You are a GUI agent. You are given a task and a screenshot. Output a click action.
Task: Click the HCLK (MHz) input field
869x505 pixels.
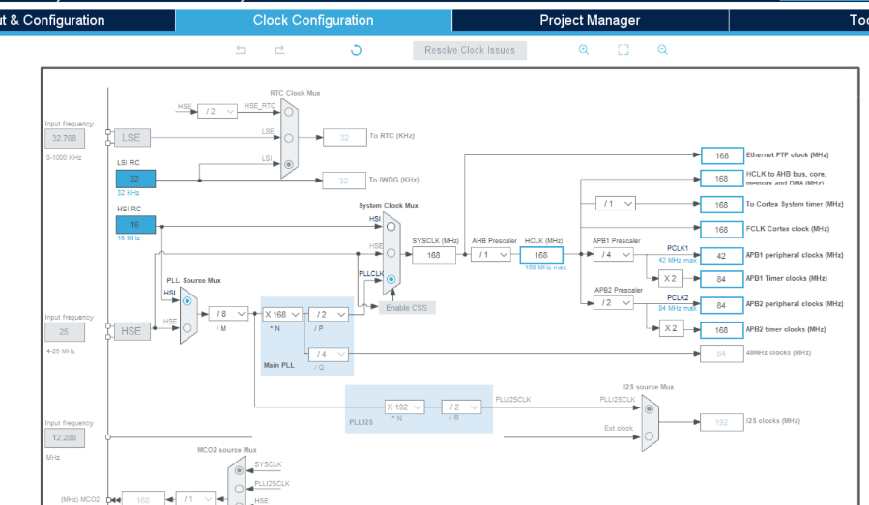tap(541, 255)
